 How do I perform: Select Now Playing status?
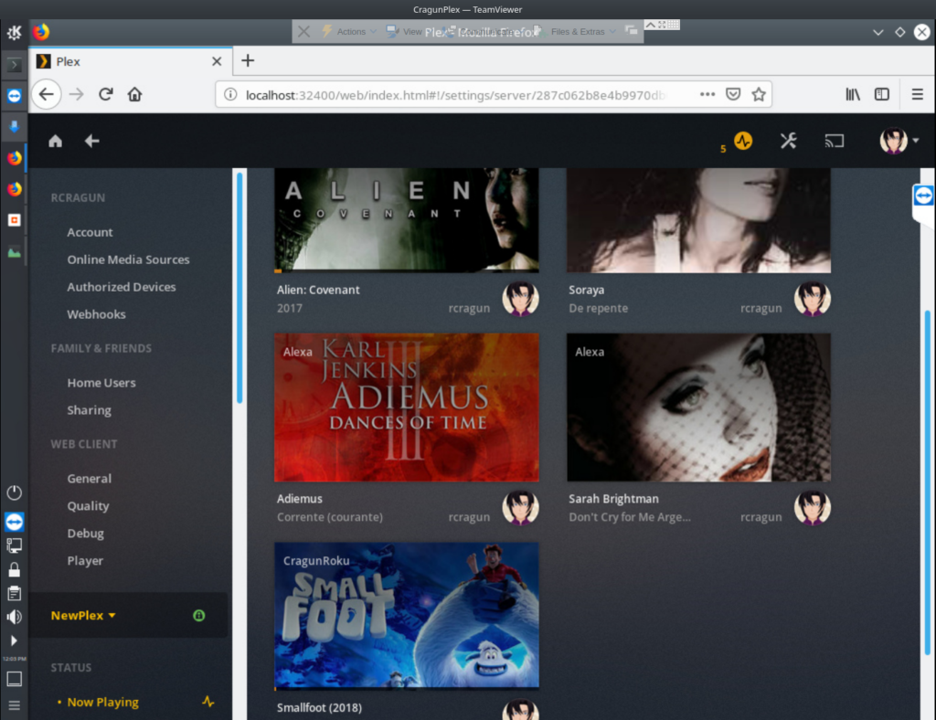click(102, 702)
